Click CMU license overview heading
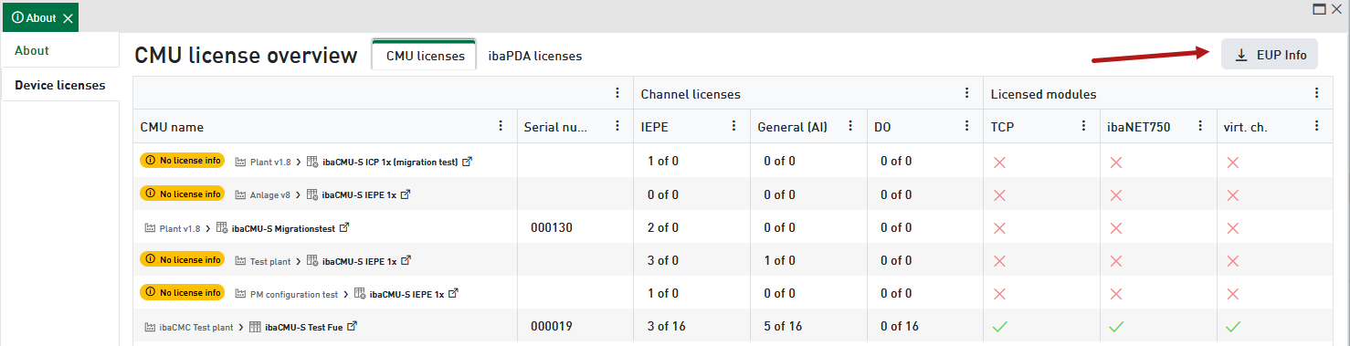This screenshot has height=346, width=1350. pos(246,56)
